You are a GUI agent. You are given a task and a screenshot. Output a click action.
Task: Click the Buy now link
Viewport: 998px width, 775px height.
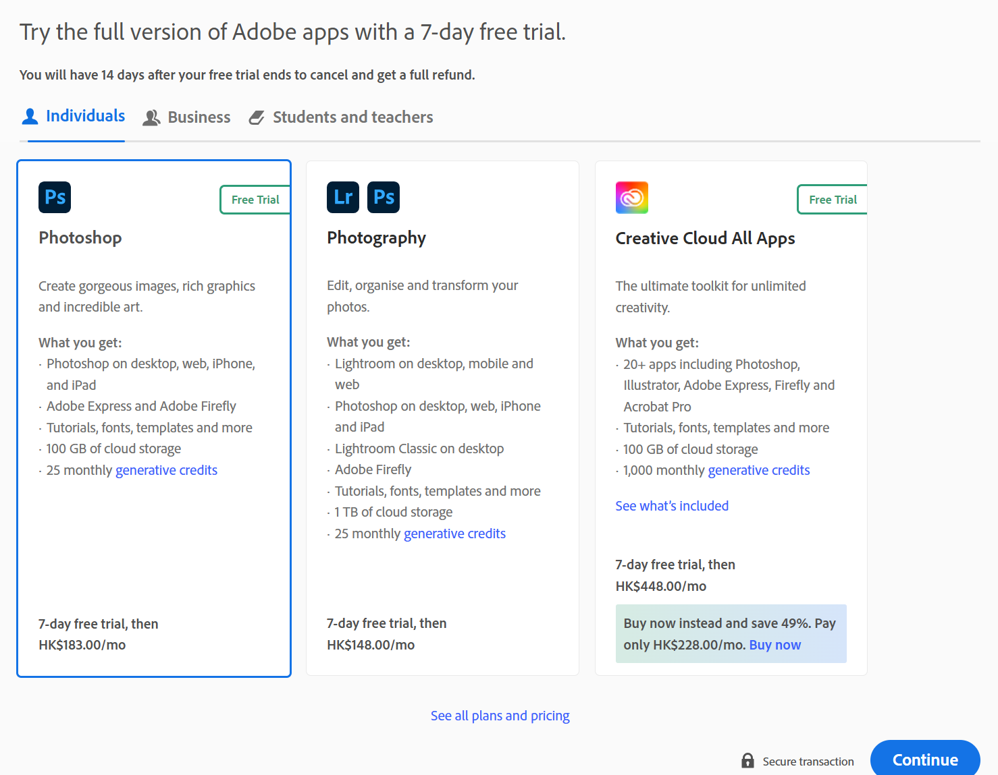click(x=775, y=645)
